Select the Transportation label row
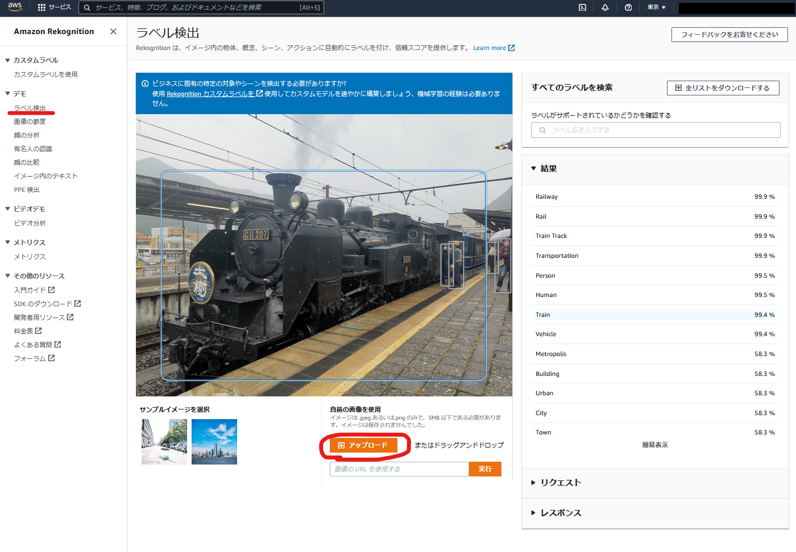The image size is (796, 552). [x=655, y=256]
